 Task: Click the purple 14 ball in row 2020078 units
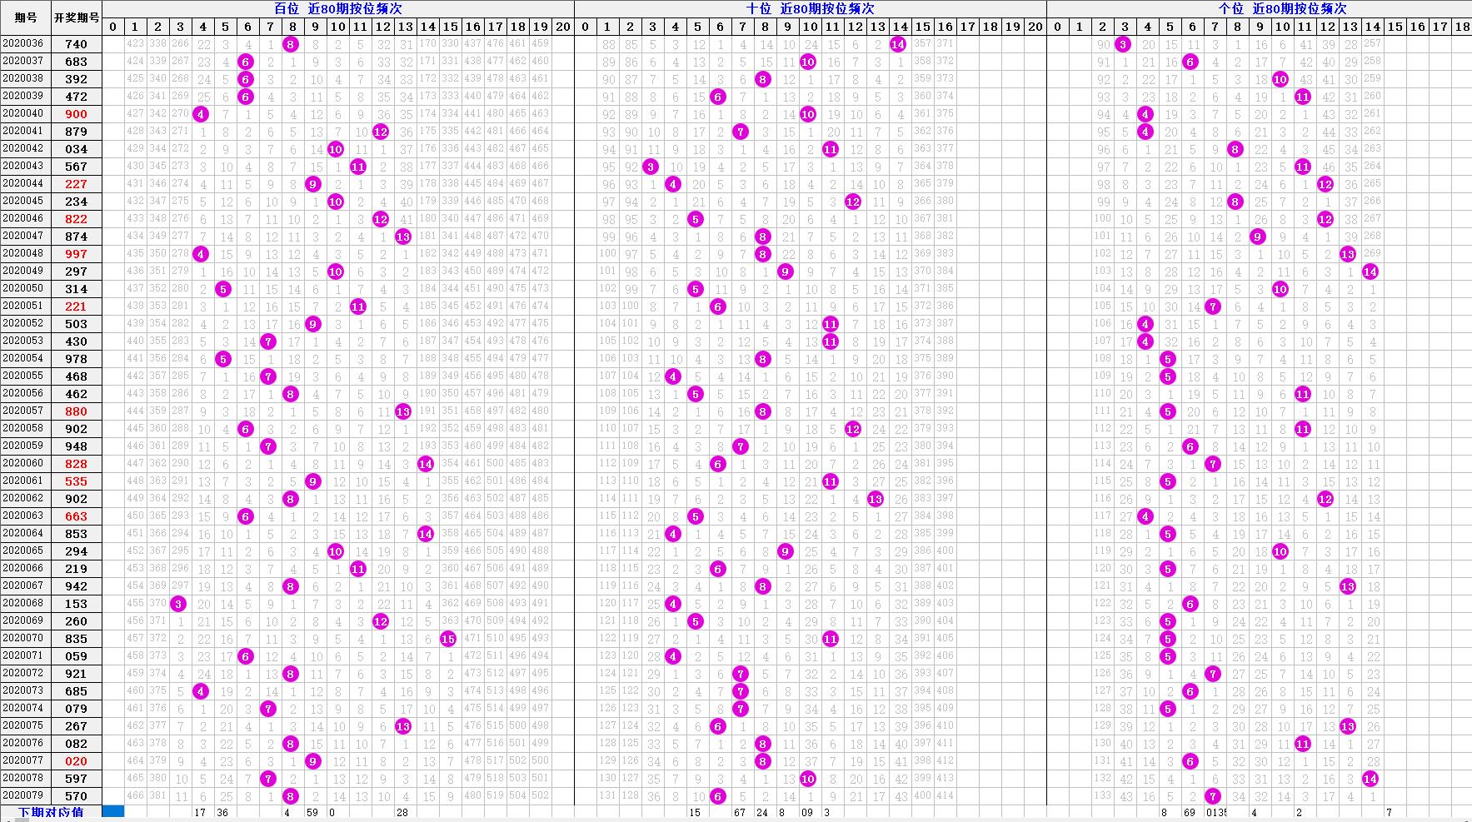1370,779
